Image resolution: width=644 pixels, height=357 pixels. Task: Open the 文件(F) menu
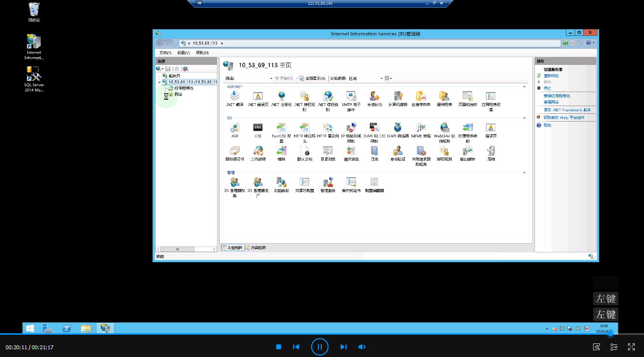[x=165, y=53]
